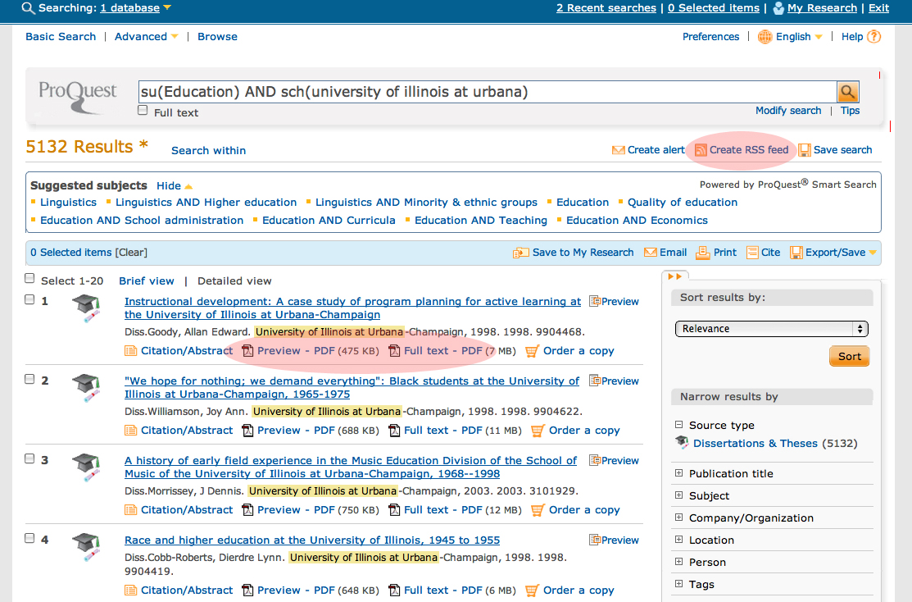Image resolution: width=912 pixels, height=602 pixels.
Task: Open the Search within link
Action: (x=208, y=151)
